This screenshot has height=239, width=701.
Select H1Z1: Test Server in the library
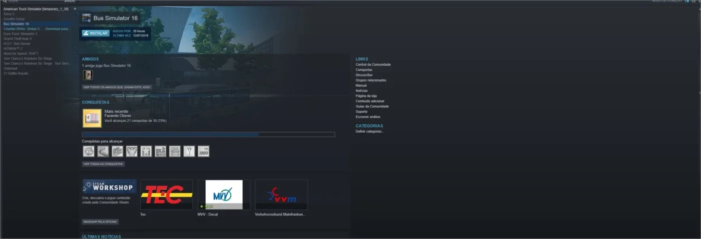pyautogui.click(x=17, y=43)
